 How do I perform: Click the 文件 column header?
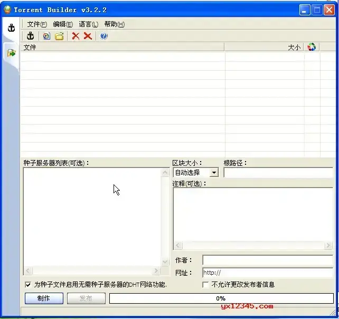[123, 47]
